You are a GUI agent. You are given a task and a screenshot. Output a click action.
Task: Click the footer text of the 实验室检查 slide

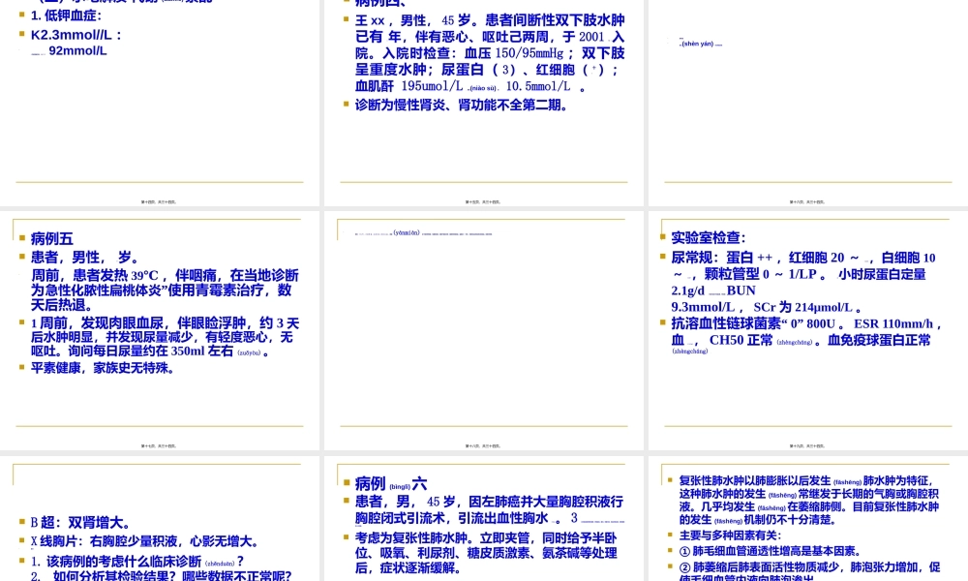806,446
